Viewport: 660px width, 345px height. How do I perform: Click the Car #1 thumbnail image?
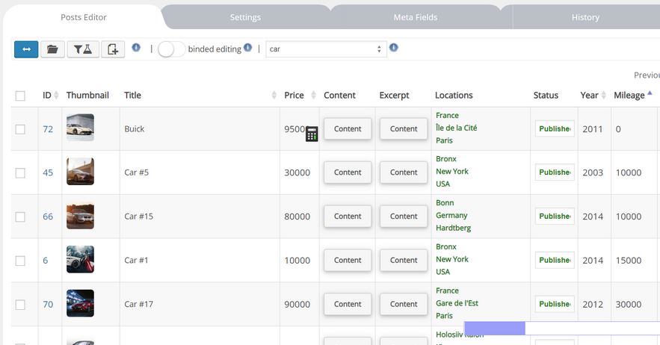tap(81, 259)
